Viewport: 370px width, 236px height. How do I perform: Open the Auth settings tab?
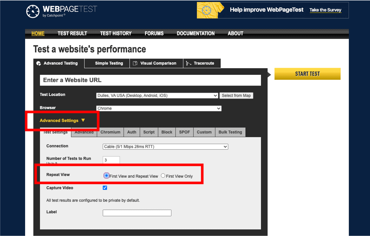[x=132, y=132]
